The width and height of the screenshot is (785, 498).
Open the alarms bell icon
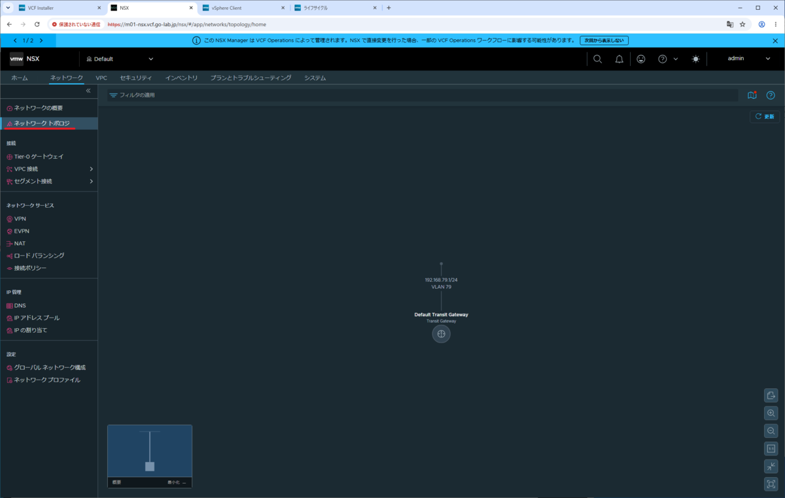(619, 59)
